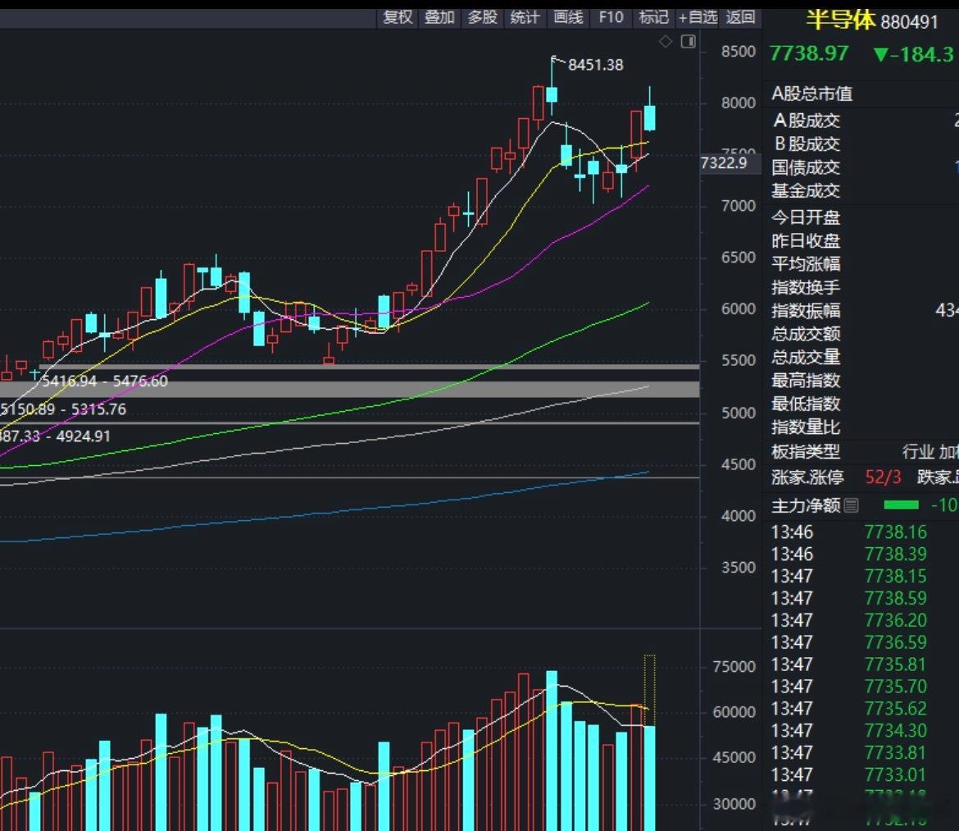The image size is (959, 831).
Task: Click the 最高指数 label
Action: click(806, 380)
